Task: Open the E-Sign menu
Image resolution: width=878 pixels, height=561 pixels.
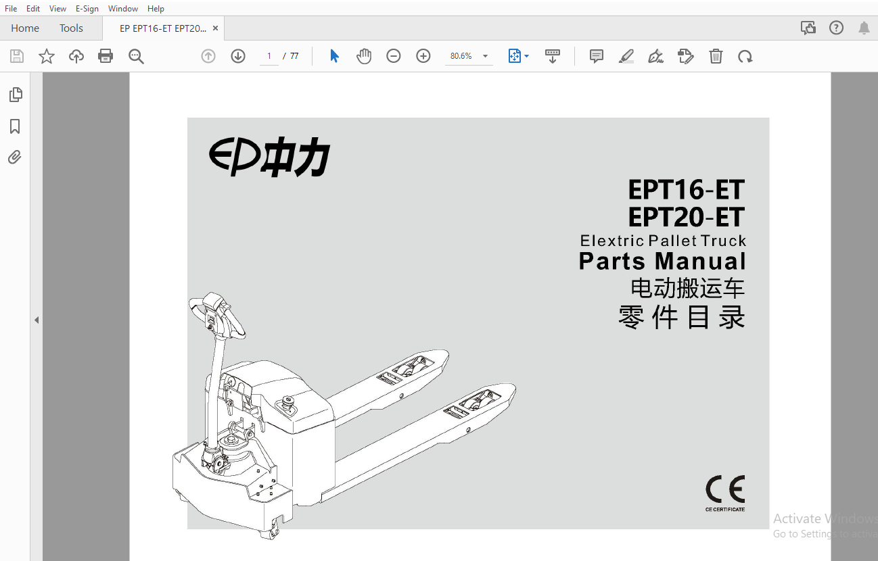Action: coord(87,9)
